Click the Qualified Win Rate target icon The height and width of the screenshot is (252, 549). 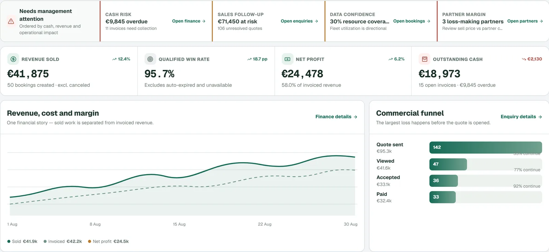150,59
